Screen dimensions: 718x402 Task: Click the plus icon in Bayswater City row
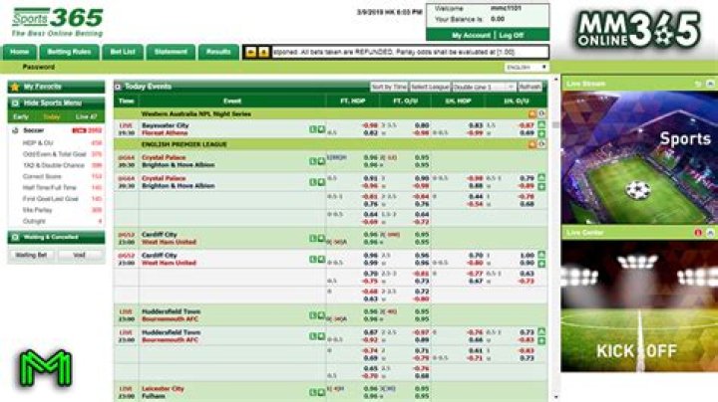(541, 134)
